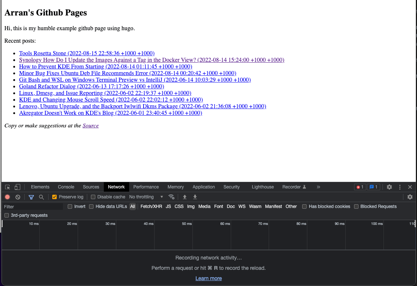Viewport: 417px width, 286px height.
Task: Open the Tools Rosetta Stone post
Action: (x=87, y=53)
